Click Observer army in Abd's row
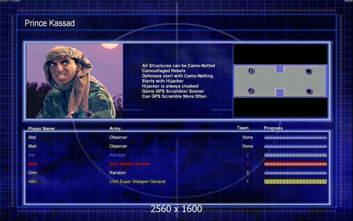353x221 pixels. [x=118, y=137]
